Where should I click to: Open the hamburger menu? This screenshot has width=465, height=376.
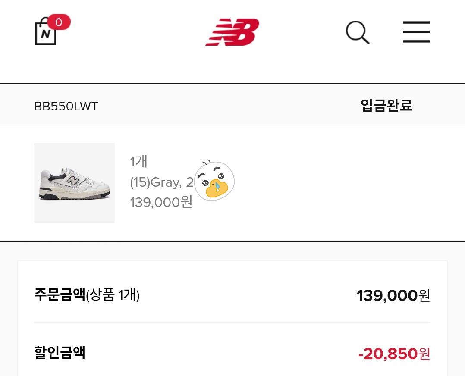[416, 32]
